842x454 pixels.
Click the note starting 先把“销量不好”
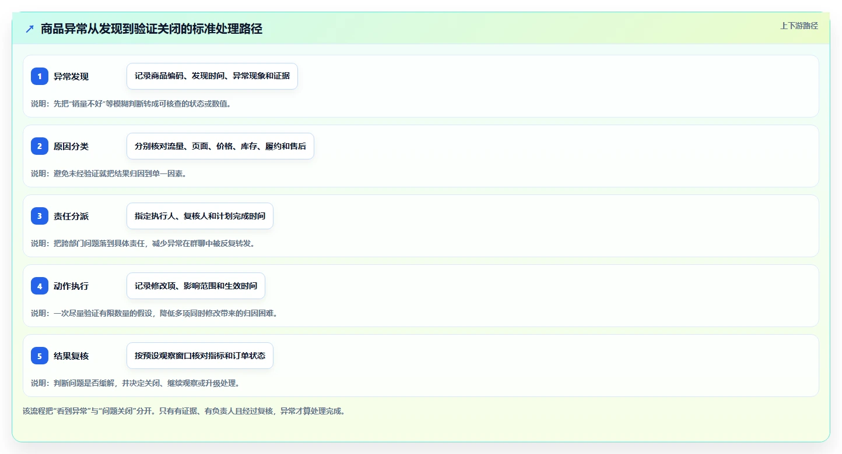[x=131, y=104]
